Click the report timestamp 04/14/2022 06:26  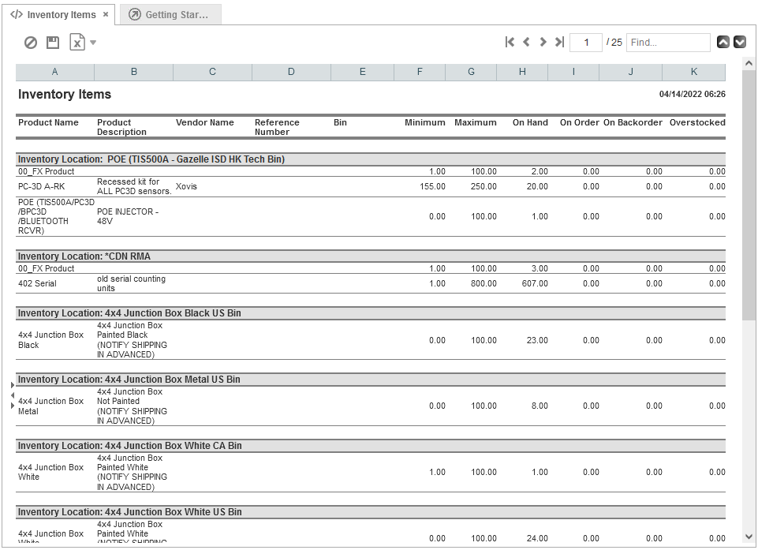693,95
